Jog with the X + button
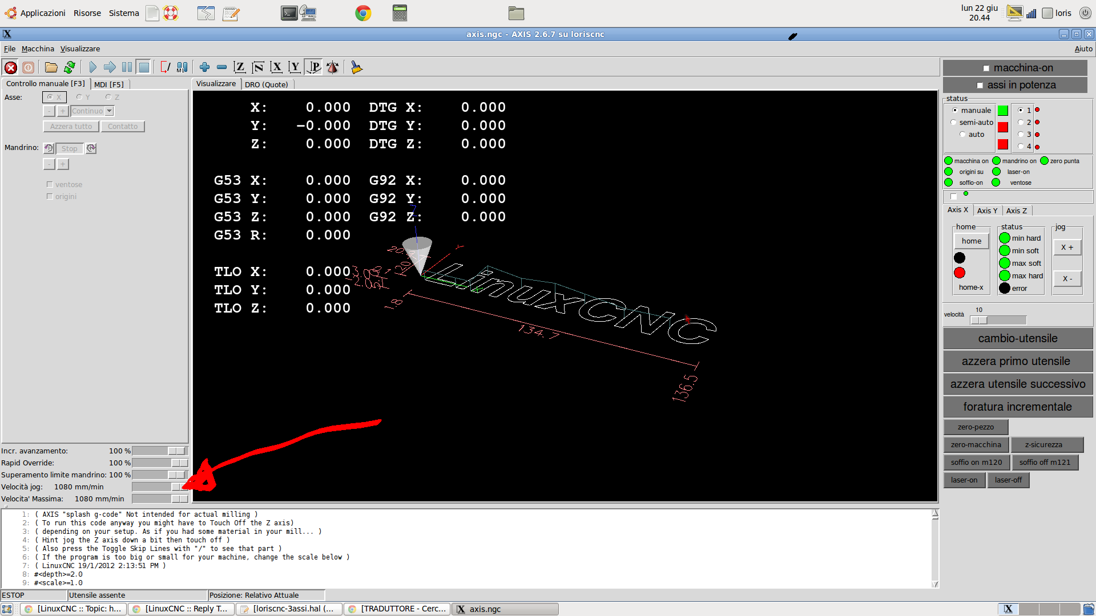The image size is (1096, 616). (1067, 248)
